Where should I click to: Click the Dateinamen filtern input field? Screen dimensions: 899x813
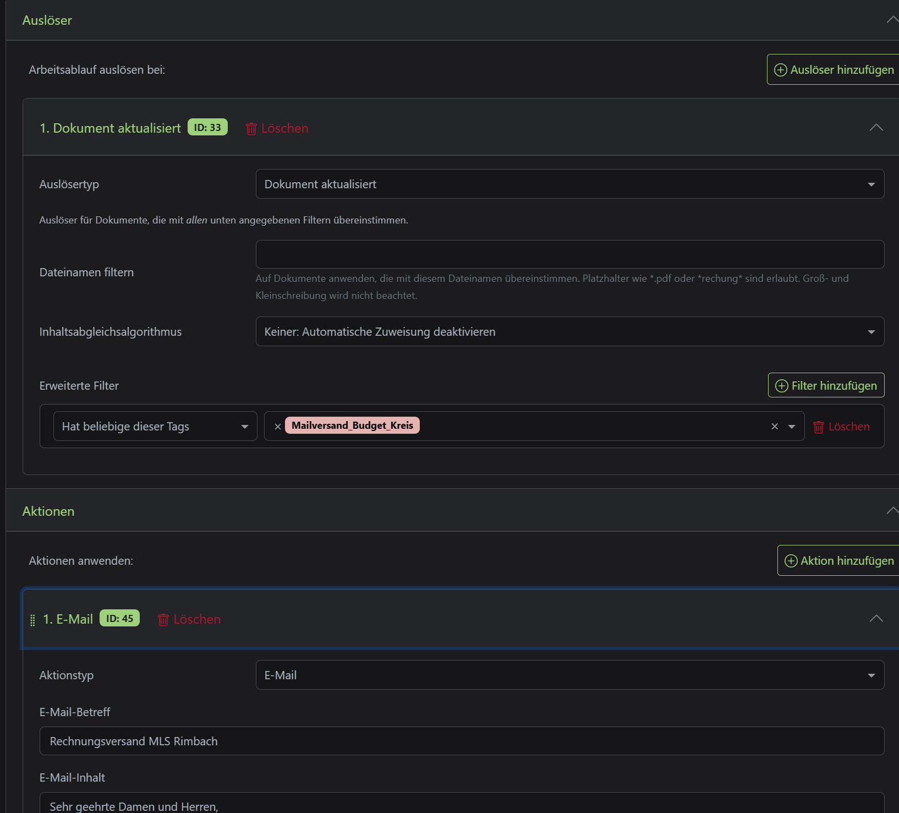(569, 254)
